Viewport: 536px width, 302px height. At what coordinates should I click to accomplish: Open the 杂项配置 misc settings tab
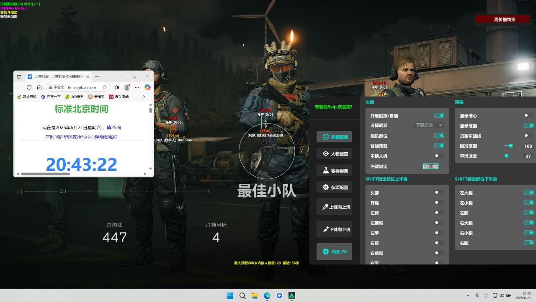point(334,188)
